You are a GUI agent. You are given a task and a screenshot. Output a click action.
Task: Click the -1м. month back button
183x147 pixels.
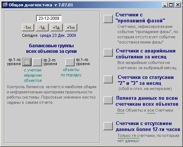point(28,28)
